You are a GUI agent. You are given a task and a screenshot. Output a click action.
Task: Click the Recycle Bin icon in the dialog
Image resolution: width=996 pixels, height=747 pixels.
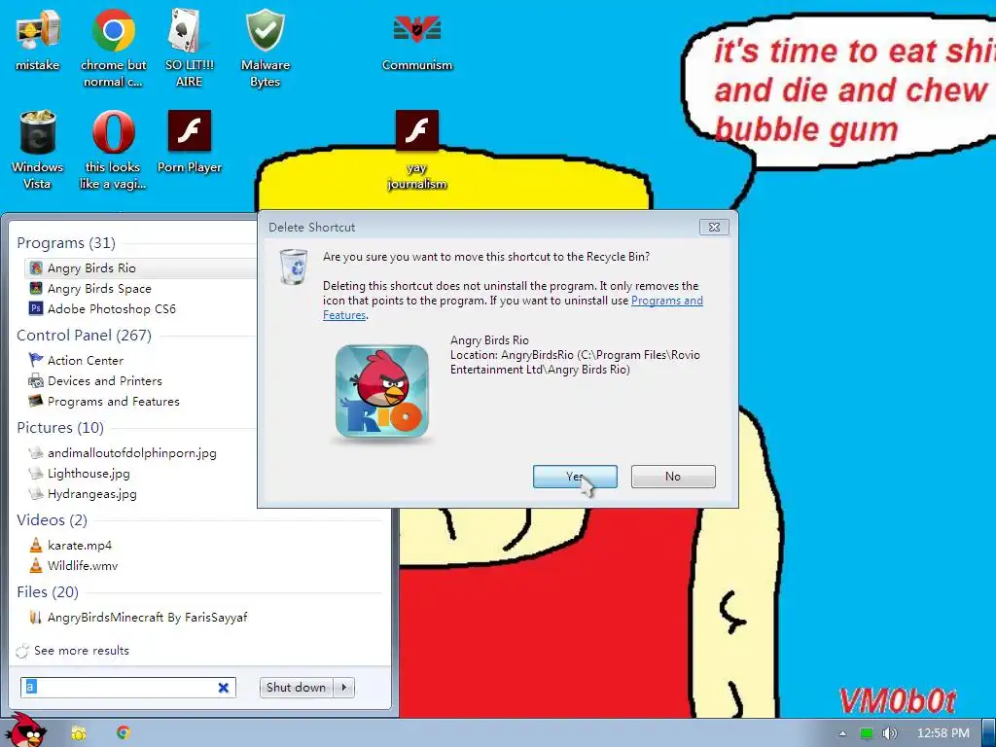tap(294, 267)
